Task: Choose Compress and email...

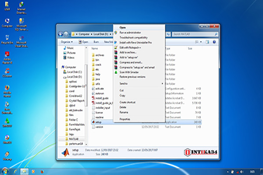Action: pyautogui.click(x=139, y=62)
